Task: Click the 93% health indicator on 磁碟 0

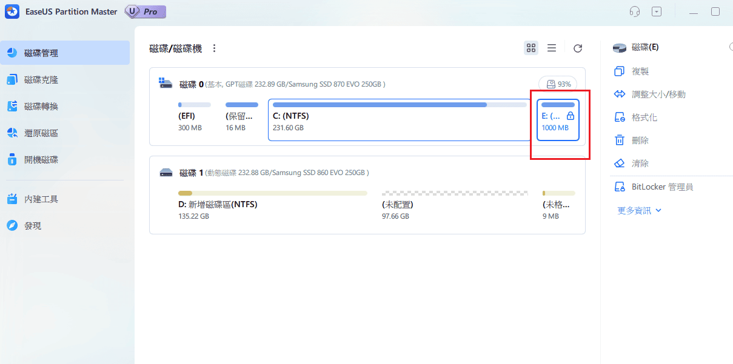Action: [x=558, y=84]
